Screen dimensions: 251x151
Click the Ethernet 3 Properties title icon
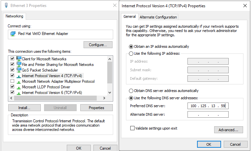click(x=7, y=6)
